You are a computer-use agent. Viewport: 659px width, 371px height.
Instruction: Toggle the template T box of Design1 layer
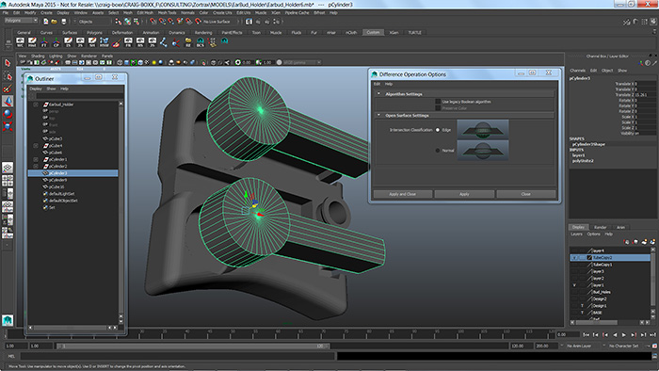pos(582,306)
